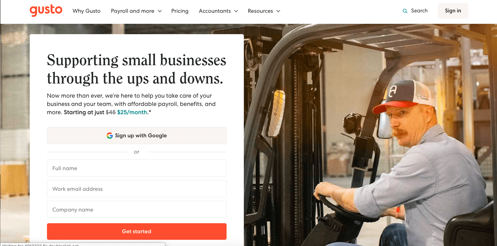
Task: Open the Resources menu label
Action: 260,11
